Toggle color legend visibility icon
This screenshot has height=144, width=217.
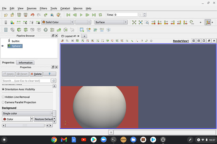tap(6, 22)
